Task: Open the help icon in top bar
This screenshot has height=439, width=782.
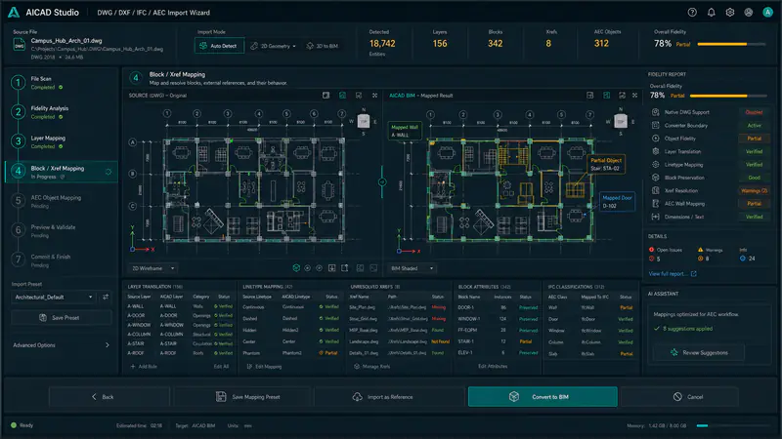Action: tap(692, 13)
